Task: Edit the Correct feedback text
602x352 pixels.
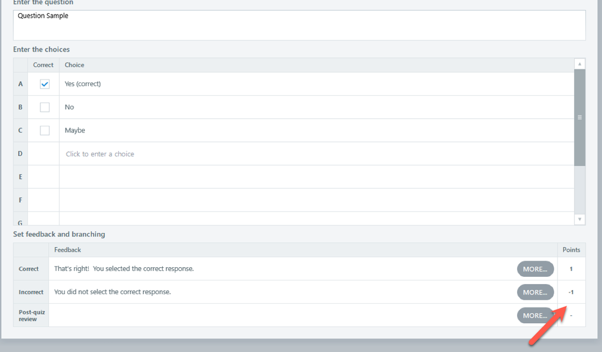Action: 124,269
